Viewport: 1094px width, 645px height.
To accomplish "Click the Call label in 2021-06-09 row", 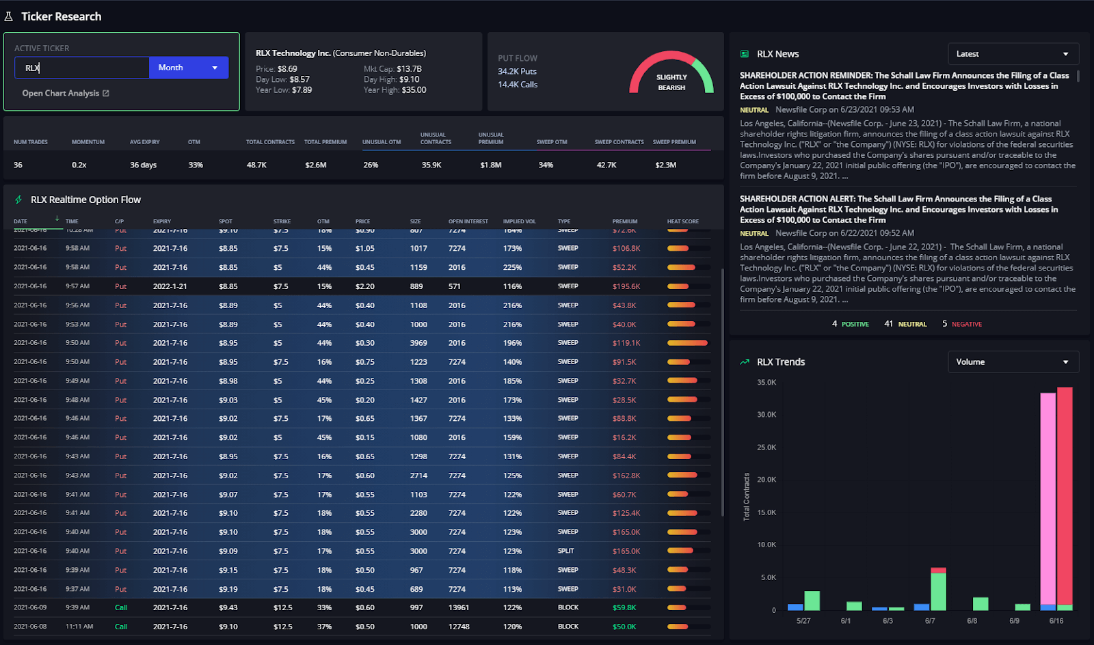I will 121,607.
